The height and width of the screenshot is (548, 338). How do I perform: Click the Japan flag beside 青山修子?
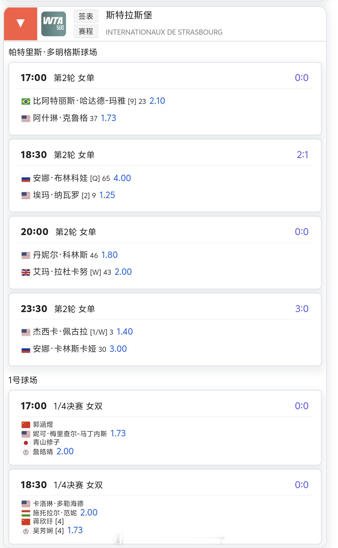pyautogui.click(x=26, y=443)
